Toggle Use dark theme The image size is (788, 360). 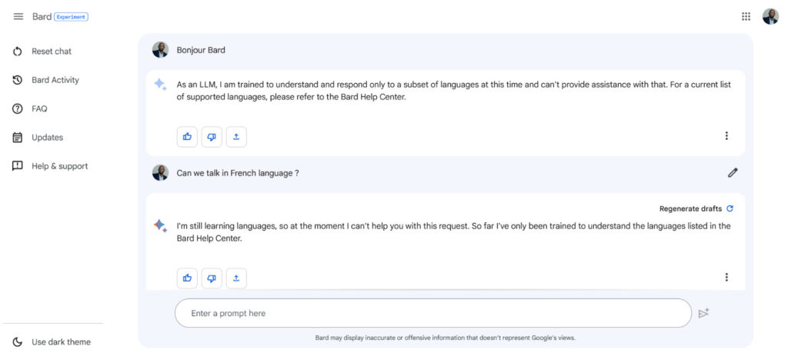coord(52,342)
